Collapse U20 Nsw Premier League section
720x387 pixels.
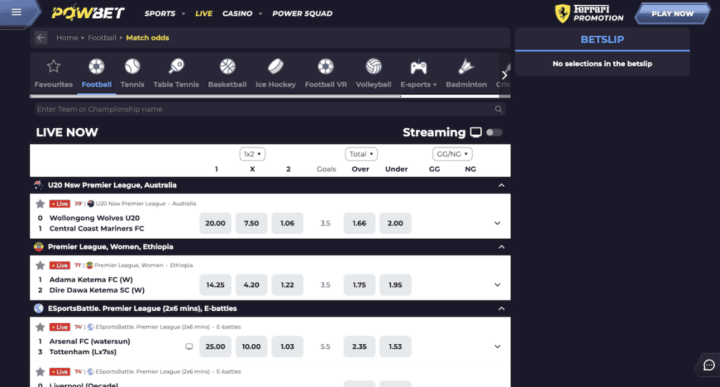[501, 185]
